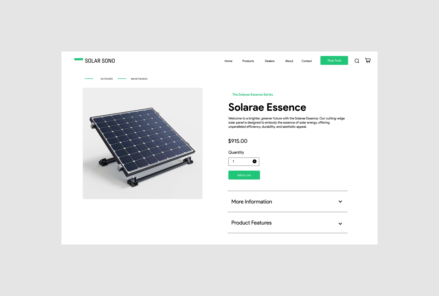This screenshot has height=296, width=439.
Task: Follow the MAINTENANCE breadcrumb link
Action: 139,79
